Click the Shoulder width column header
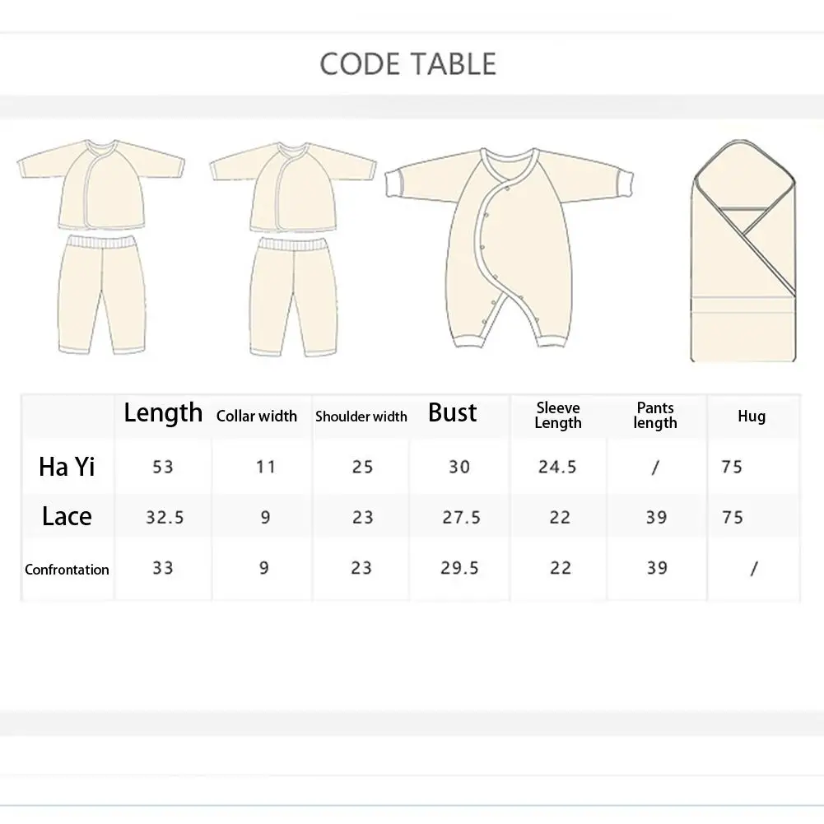This screenshot has height=824, width=824. [361, 417]
